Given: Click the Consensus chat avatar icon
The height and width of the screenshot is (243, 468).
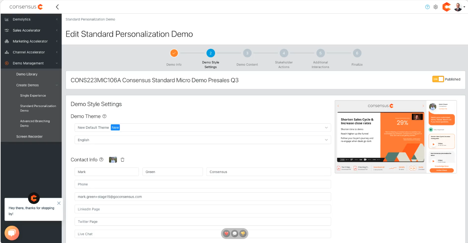Looking at the screenshot, I should pos(34,198).
